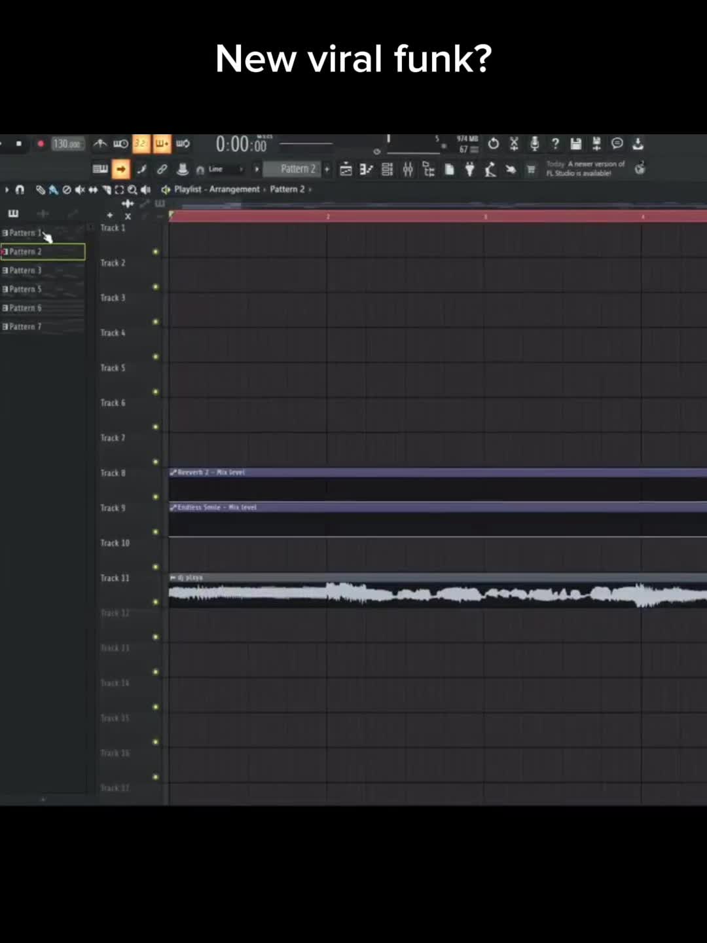Image resolution: width=707 pixels, height=943 pixels.
Task: Toggle wait for input to start playing
Action: click(x=120, y=143)
